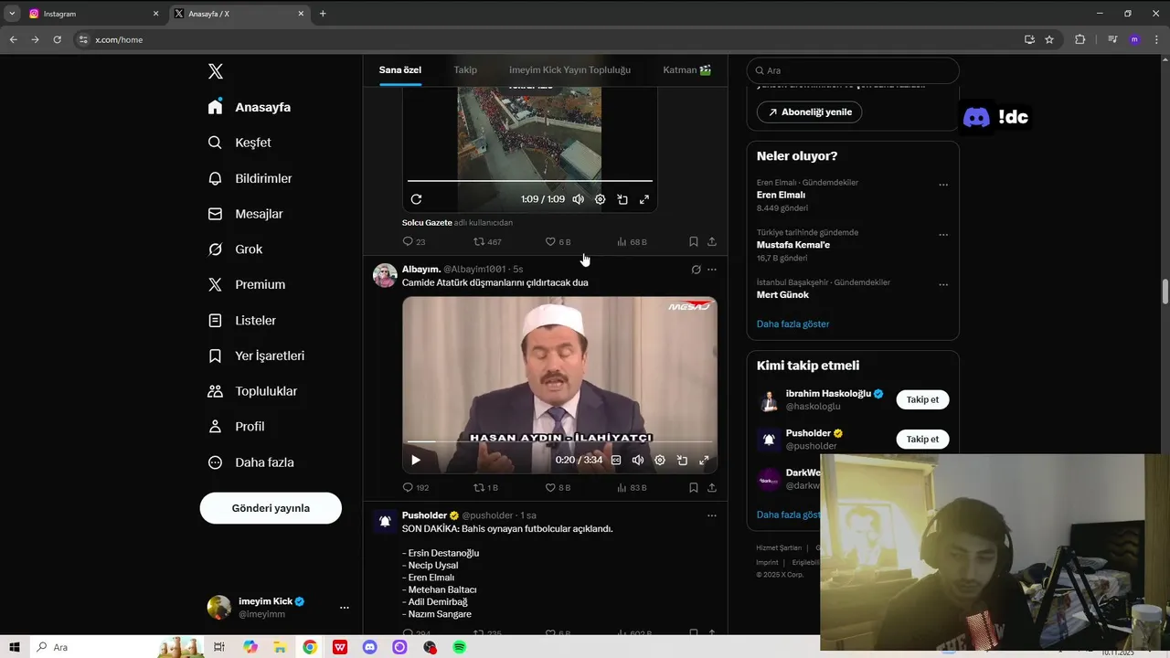Image resolution: width=1170 pixels, height=658 pixels.
Task: Open top video settings gear
Action: tap(600, 199)
